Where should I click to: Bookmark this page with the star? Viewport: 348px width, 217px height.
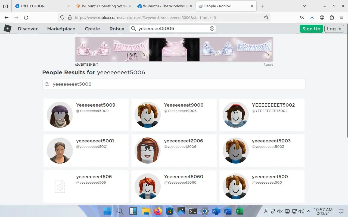point(266,17)
